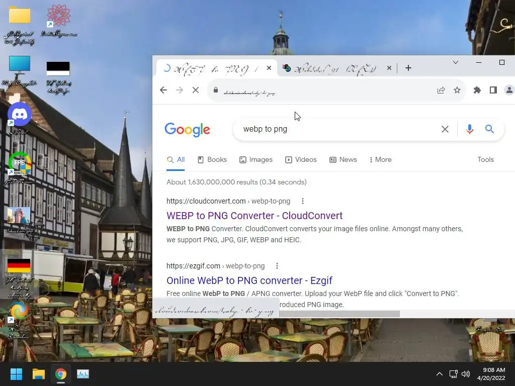Image resolution: width=515 pixels, height=386 pixels.
Task: Click into the webp to png search field
Action: (x=335, y=129)
